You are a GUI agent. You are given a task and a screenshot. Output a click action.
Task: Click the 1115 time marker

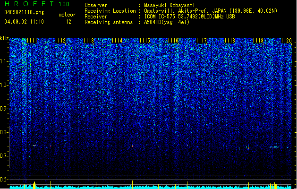144,41
